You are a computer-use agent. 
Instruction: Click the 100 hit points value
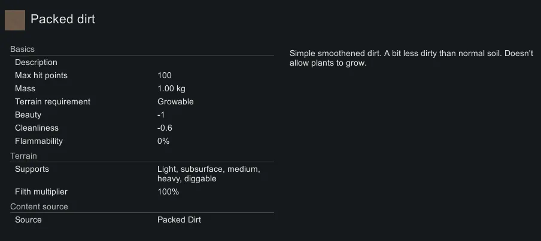point(165,75)
